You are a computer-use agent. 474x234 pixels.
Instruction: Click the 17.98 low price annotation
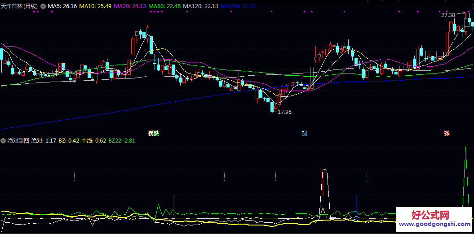284,112
